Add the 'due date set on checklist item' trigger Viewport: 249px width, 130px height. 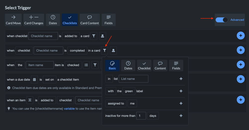241,79
